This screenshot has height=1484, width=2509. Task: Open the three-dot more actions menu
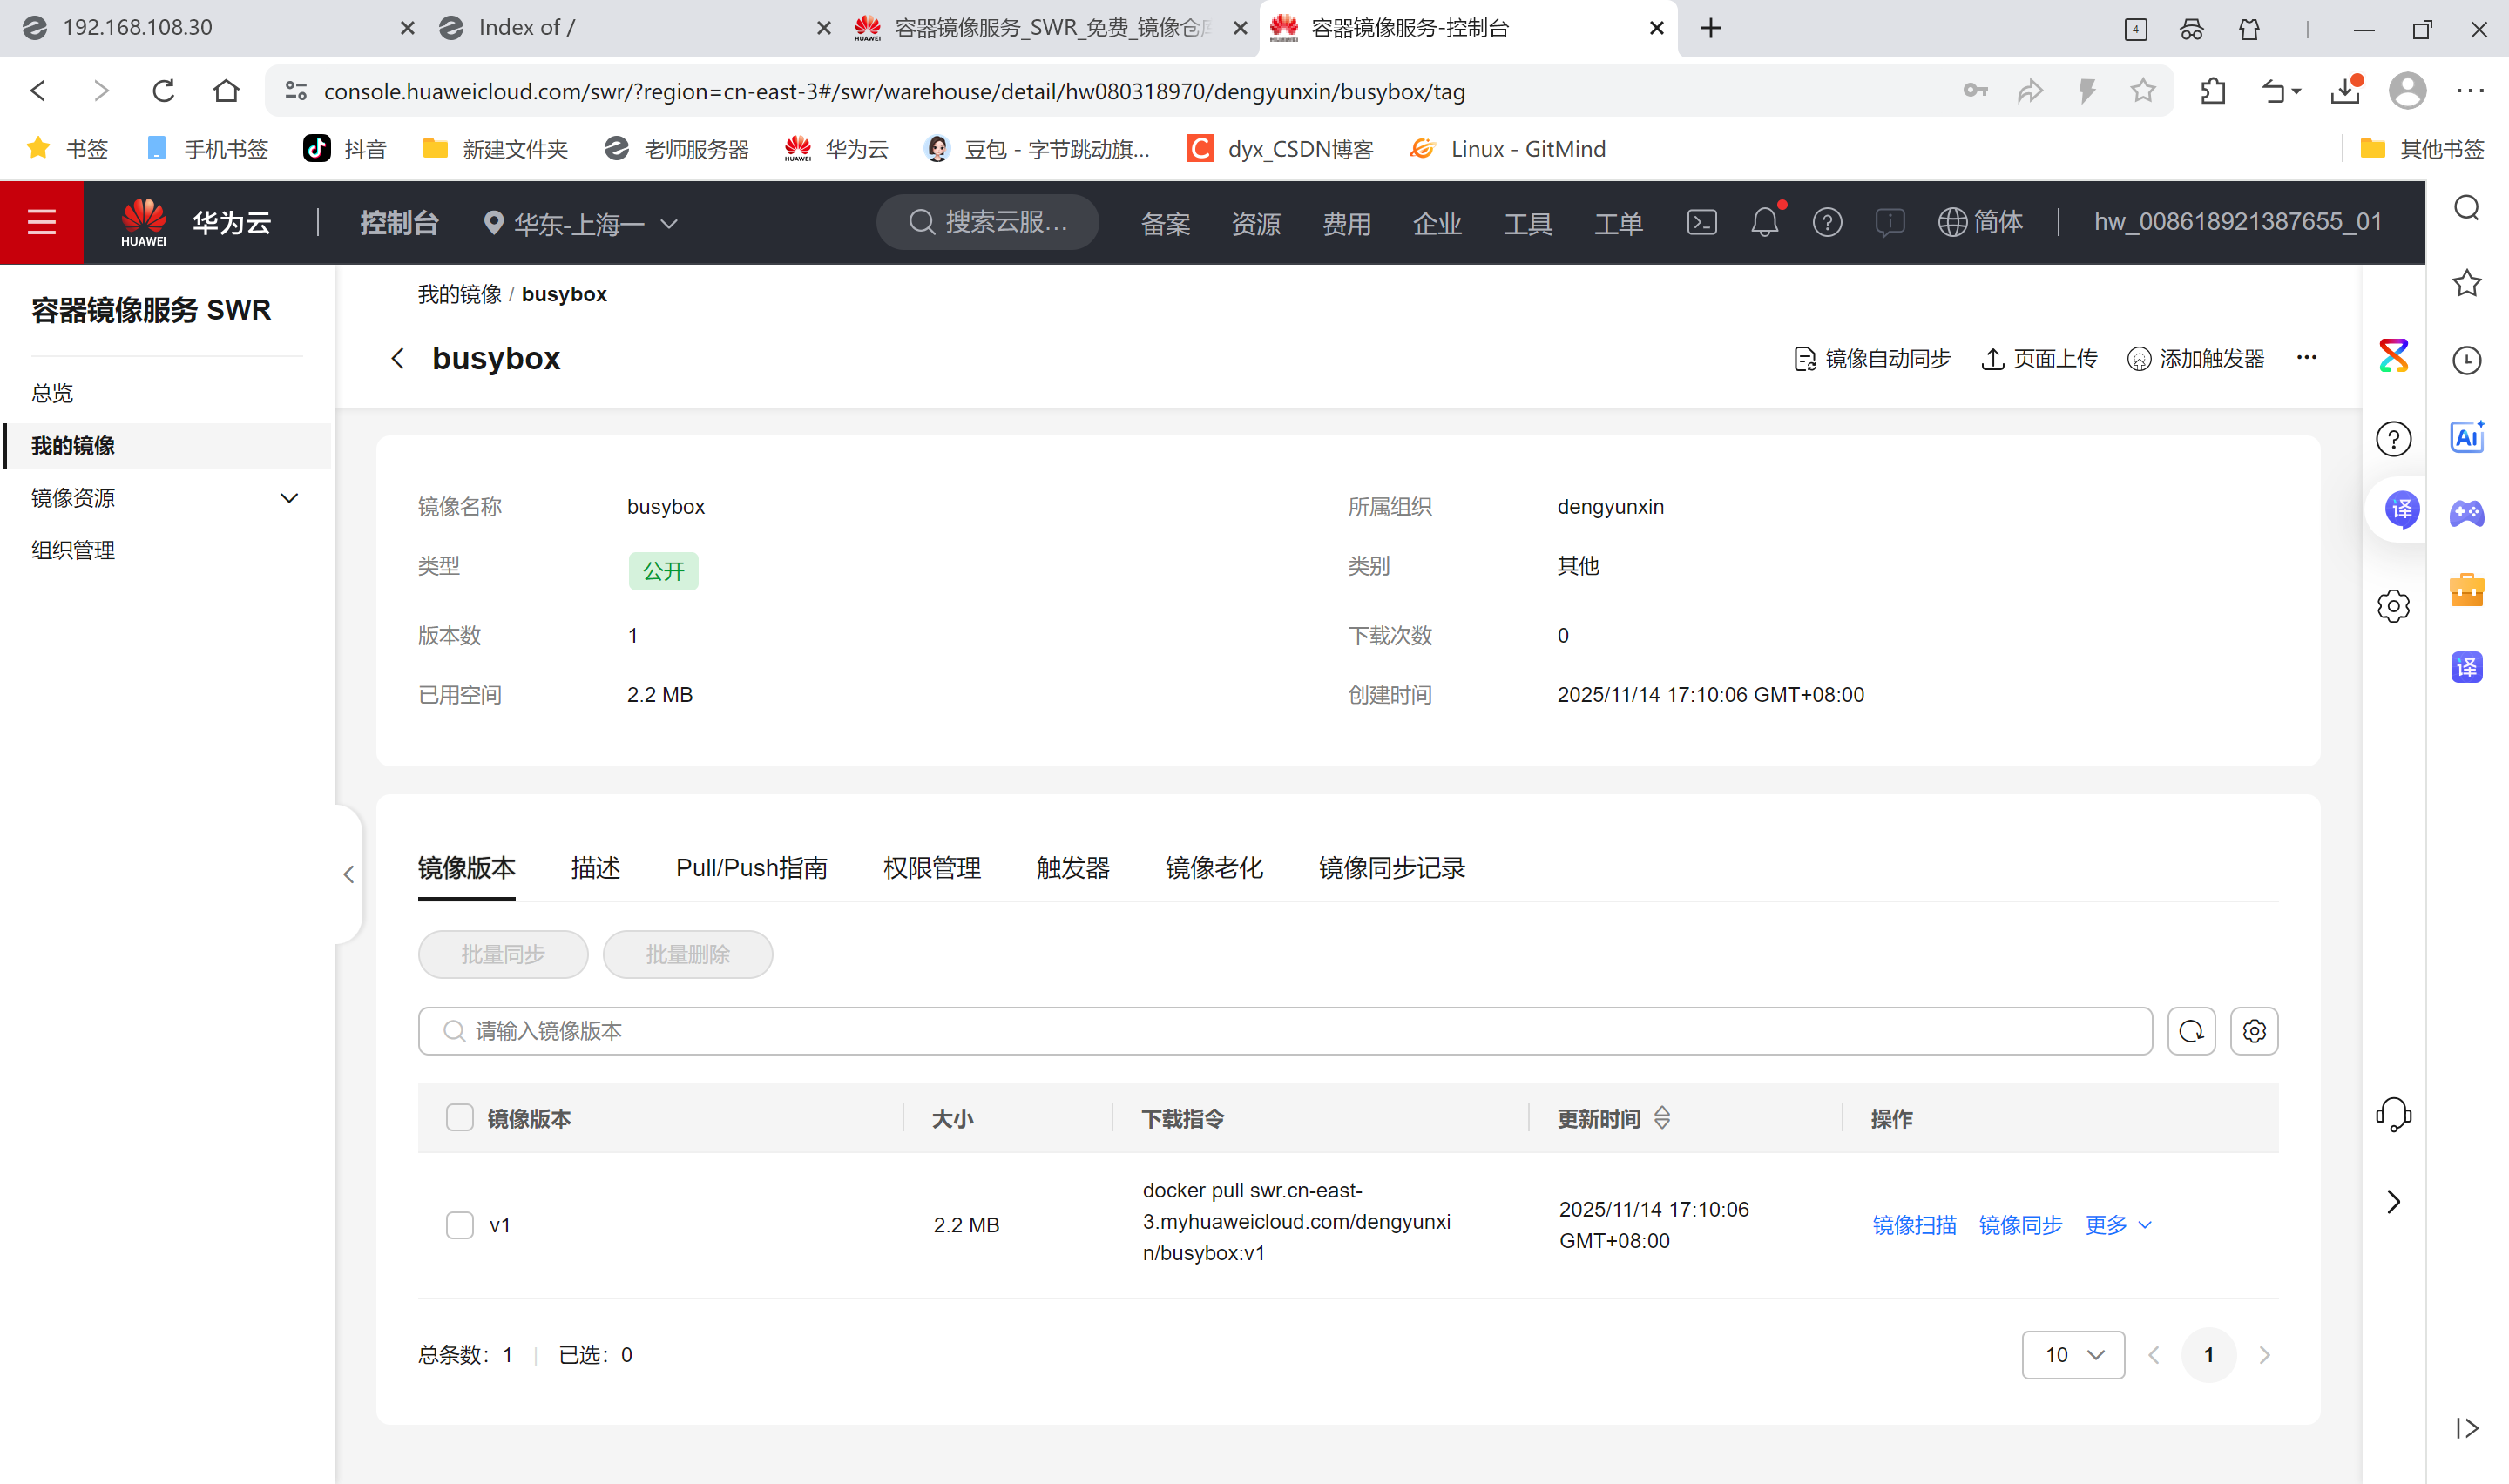tap(2306, 358)
